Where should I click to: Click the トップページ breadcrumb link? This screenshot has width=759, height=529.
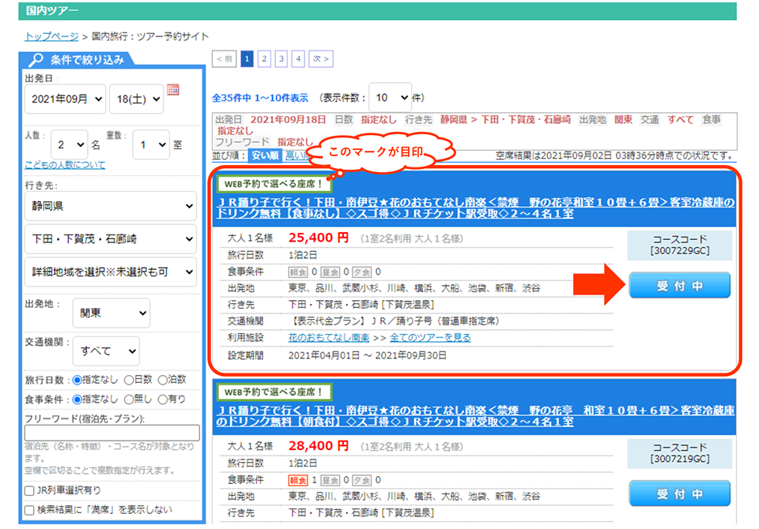tap(51, 36)
